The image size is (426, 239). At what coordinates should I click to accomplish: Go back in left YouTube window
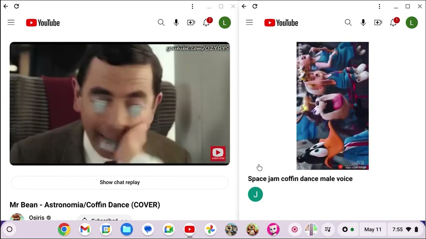pos(6,6)
